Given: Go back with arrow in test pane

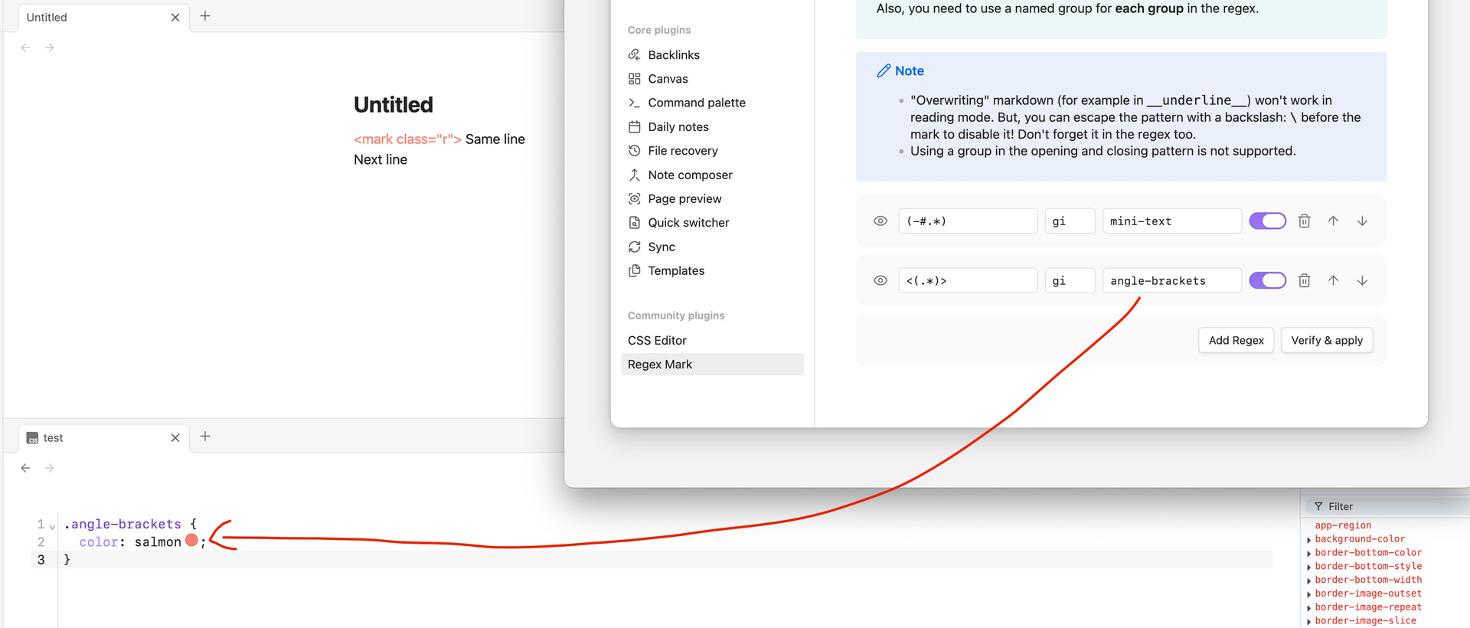Looking at the screenshot, I should pyautogui.click(x=26, y=468).
